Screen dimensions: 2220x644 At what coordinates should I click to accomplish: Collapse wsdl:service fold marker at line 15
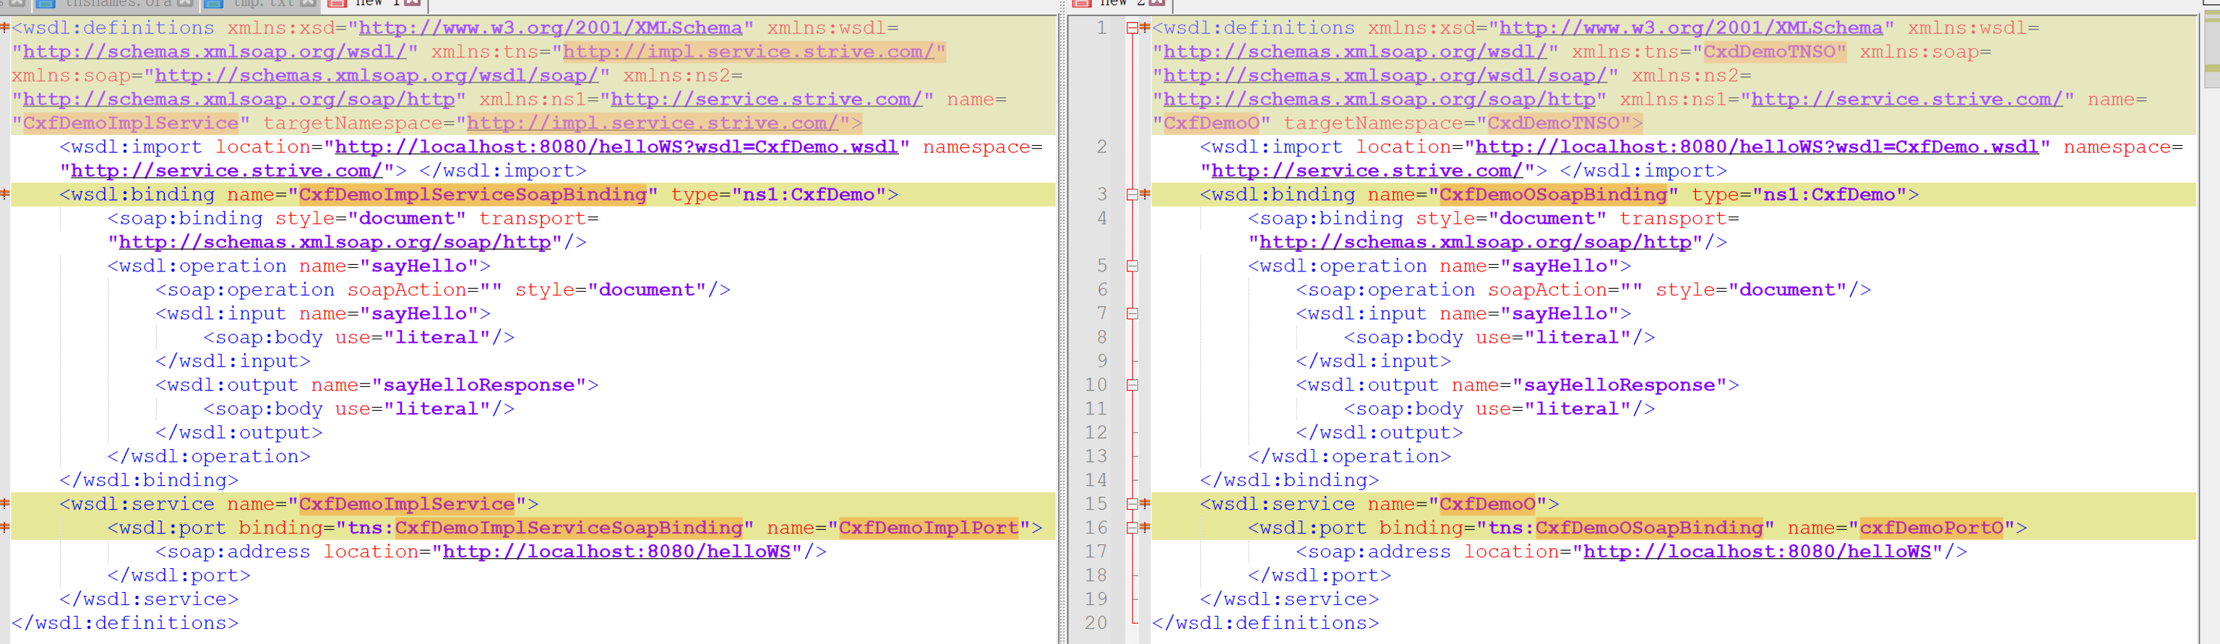[1132, 504]
